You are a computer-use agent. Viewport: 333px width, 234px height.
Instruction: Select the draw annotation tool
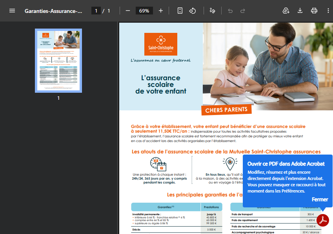(x=212, y=11)
